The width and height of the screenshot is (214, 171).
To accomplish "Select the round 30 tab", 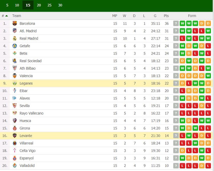I will click(x=60, y=5).
